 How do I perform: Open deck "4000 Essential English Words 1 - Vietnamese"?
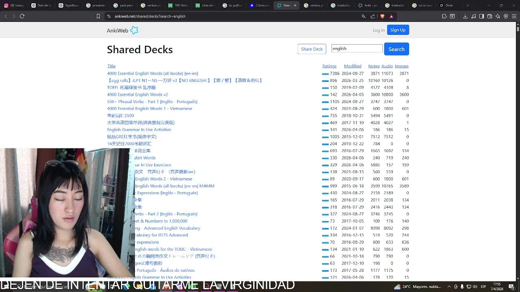pyautogui.click(x=149, y=109)
